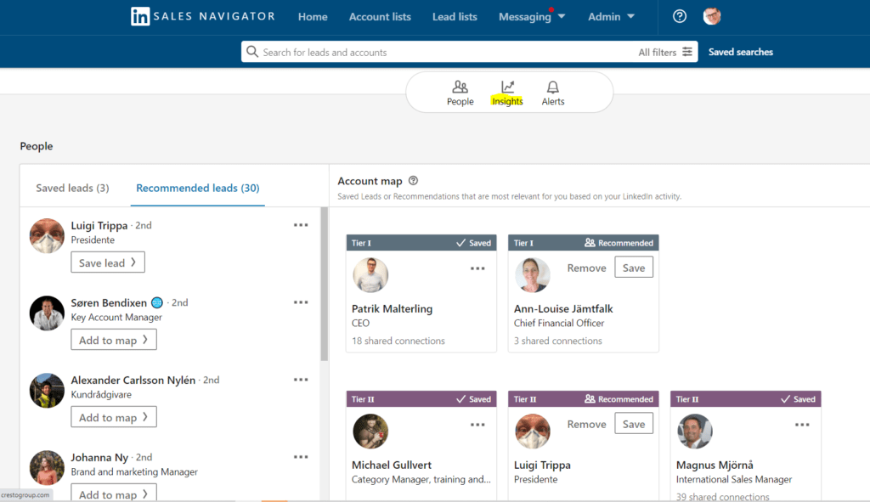Screen dimensions: 870x502
Task: Open more options for Johanna Ny lead
Action: click(301, 457)
